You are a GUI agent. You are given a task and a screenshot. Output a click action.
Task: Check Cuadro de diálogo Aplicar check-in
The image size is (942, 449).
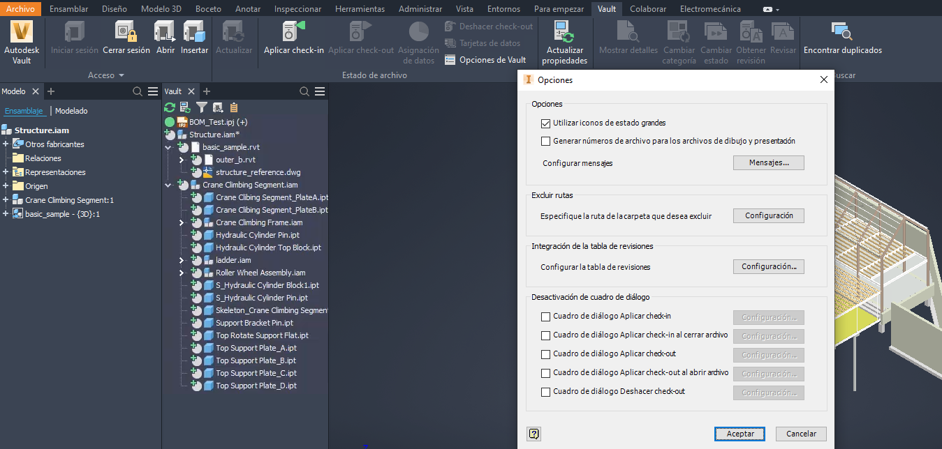546,317
